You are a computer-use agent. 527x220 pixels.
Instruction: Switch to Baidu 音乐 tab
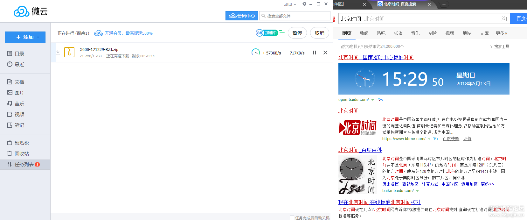415,33
